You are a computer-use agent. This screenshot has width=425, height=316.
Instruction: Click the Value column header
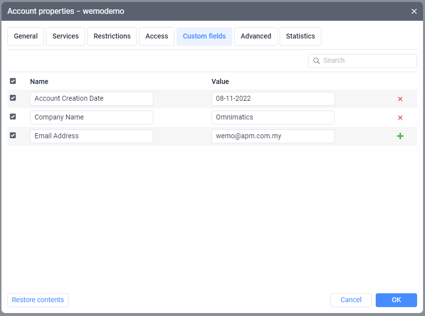[x=220, y=81]
